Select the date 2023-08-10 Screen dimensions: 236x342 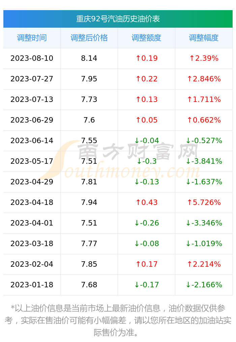[32, 58]
